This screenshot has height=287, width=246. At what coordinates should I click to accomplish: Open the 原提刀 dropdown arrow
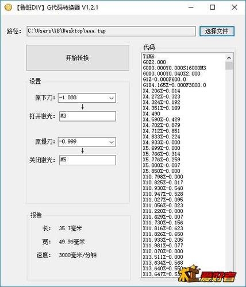pos(112,142)
